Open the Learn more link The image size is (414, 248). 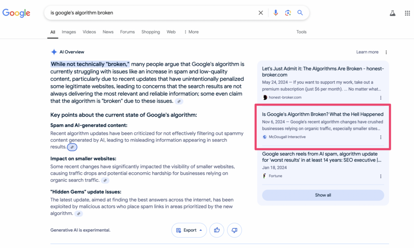pyautogui.click(x=367, y=52)
